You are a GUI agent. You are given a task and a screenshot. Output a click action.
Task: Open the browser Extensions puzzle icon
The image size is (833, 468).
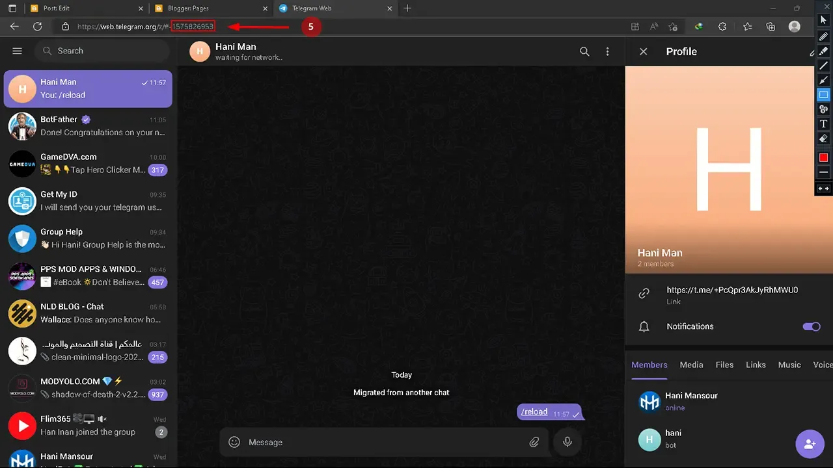click(722, 27)
